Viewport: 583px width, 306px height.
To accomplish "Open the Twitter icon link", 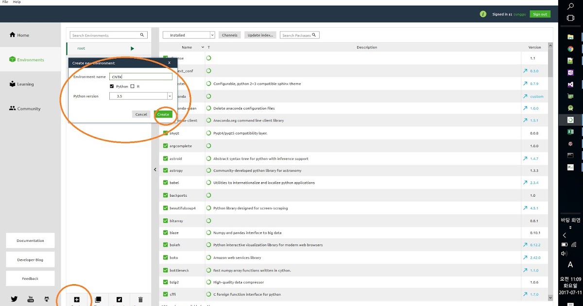I will click(14, 299).
